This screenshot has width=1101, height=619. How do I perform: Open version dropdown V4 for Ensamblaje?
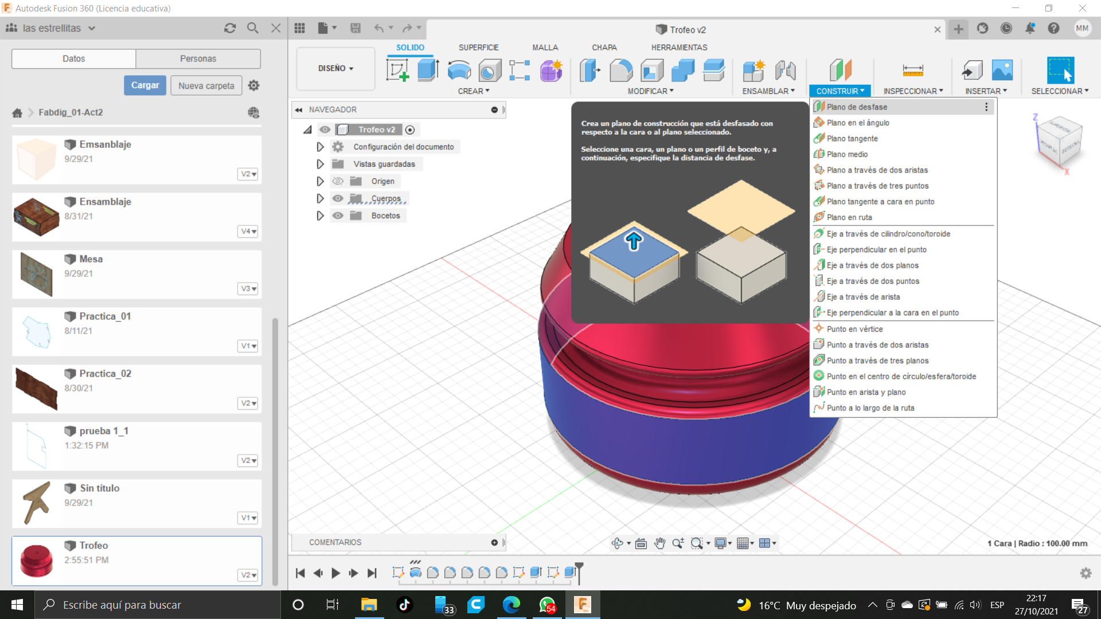coord(248,231)
